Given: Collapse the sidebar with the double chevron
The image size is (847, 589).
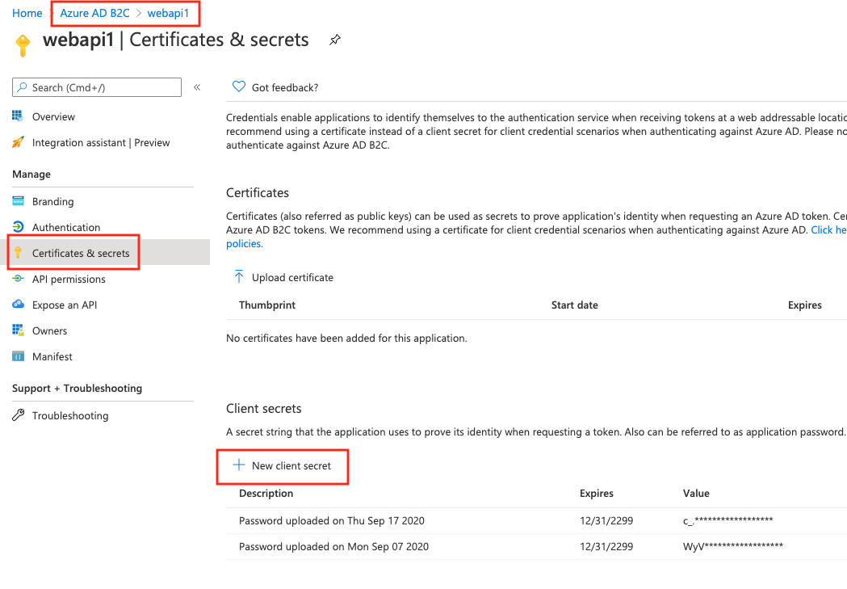Looking at the screenshot, I should (x=197, y=87).
